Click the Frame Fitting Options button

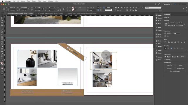pos(182,57)
